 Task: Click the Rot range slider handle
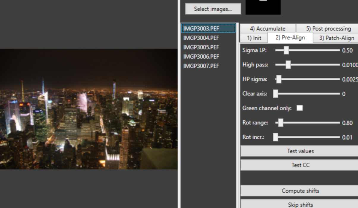280,123
